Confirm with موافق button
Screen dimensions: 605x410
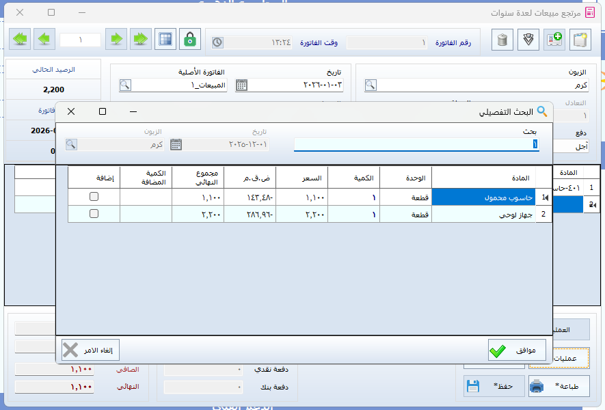[x=516, y=350]
